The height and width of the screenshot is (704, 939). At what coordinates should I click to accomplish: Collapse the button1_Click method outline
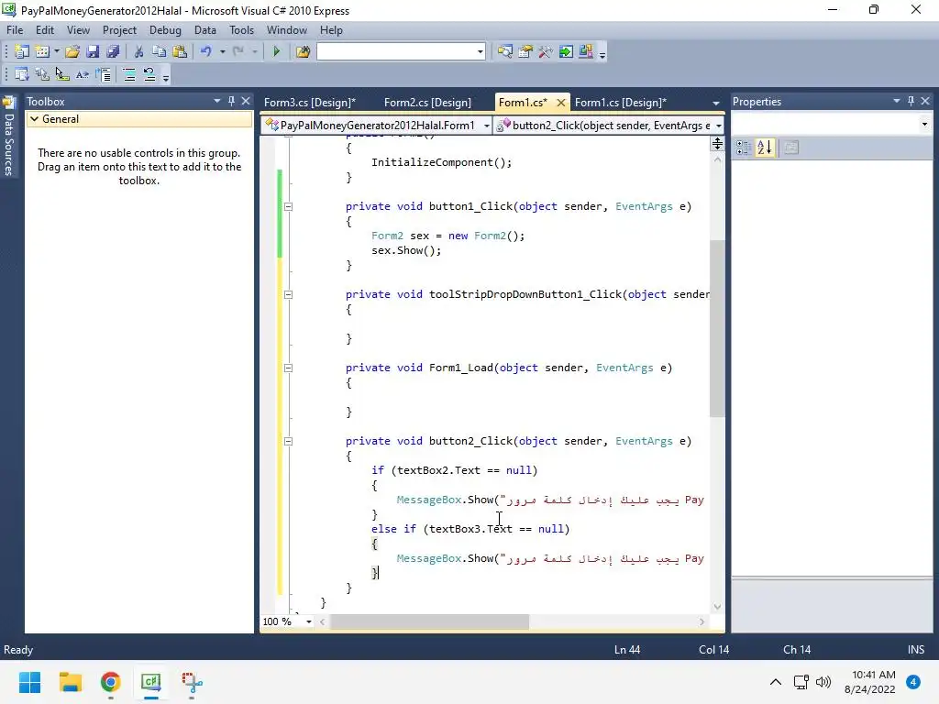pyautogui.click(x=288, y=206)
